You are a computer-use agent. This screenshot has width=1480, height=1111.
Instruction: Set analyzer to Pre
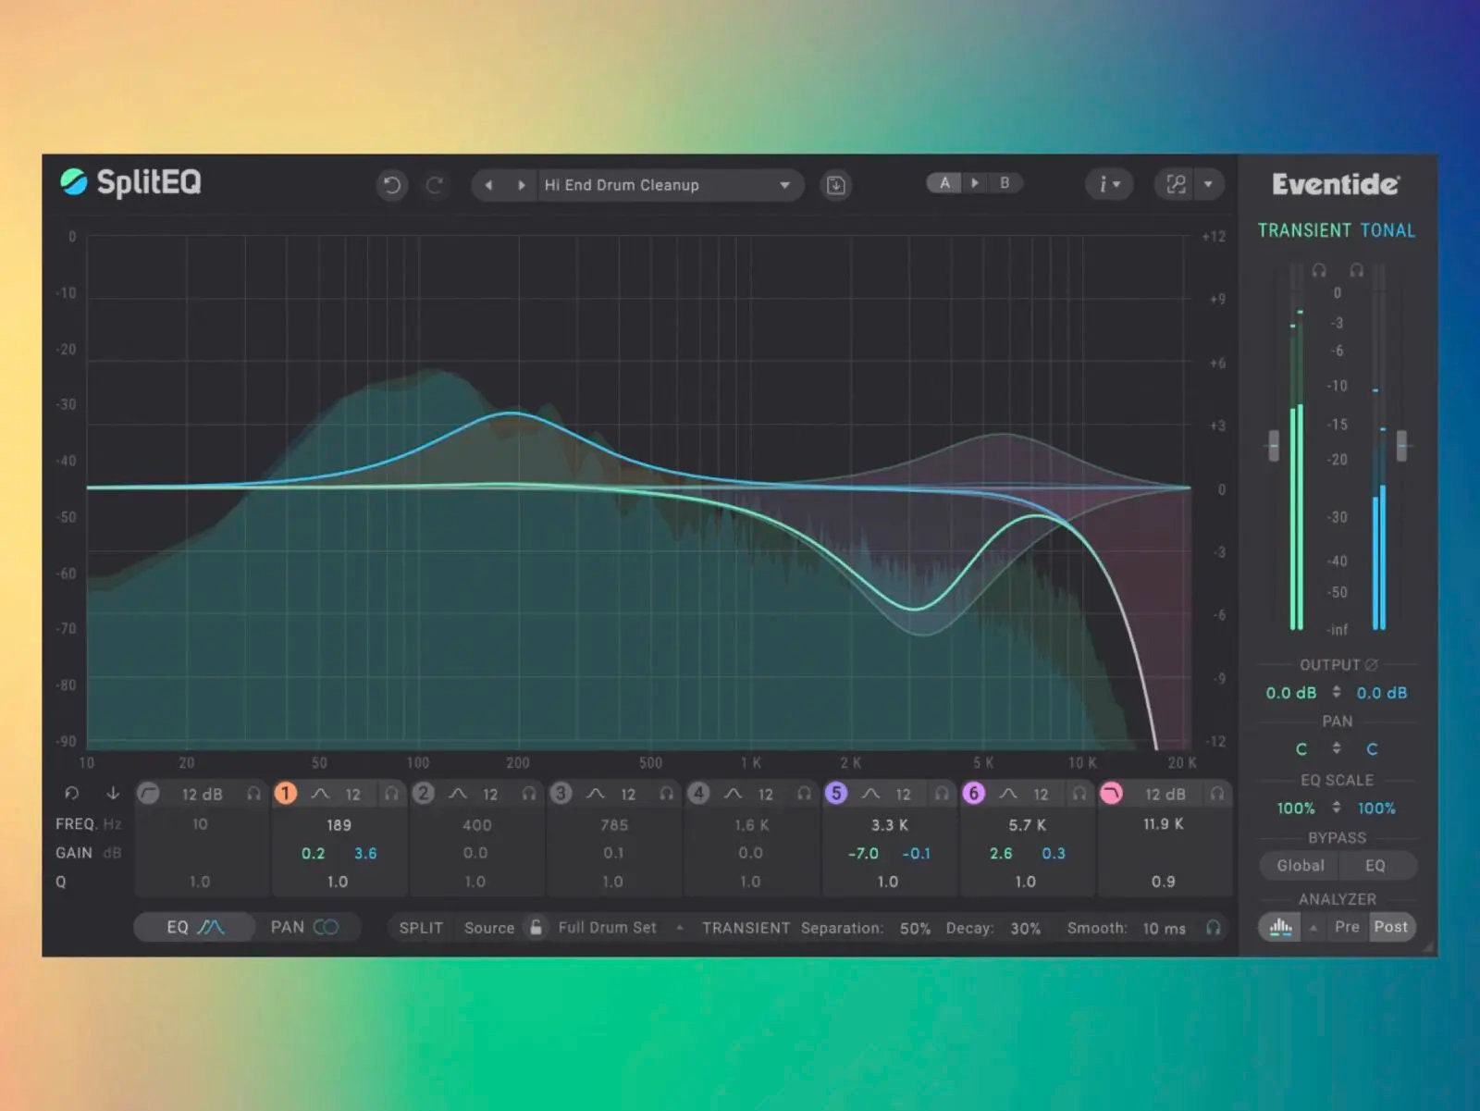[1347, 927]
